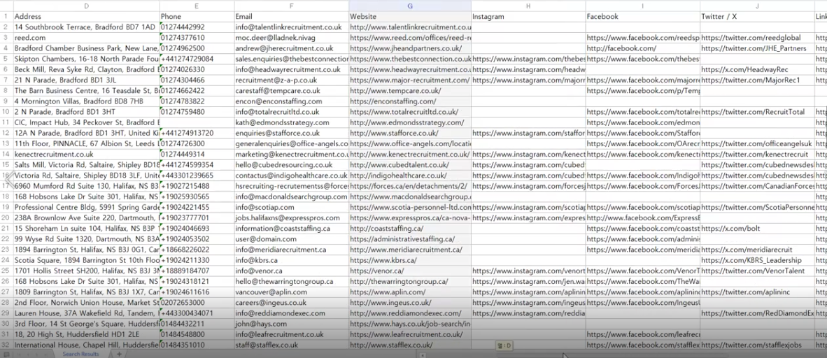Select the careers@ingeus.co.uk cell
The height and width of the screenshot is (358, 827).
(x=291, y=303)
